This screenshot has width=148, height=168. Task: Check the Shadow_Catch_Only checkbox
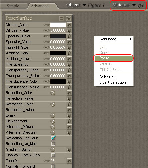point(53,155)
